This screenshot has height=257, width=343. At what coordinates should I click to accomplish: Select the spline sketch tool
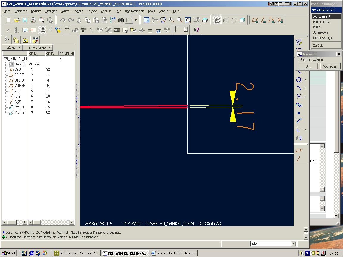(x=299, y=105)
